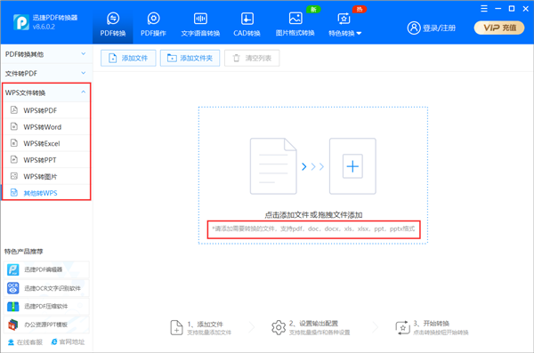Expand the PDF转换其他 section

click(x=46, y=54)
